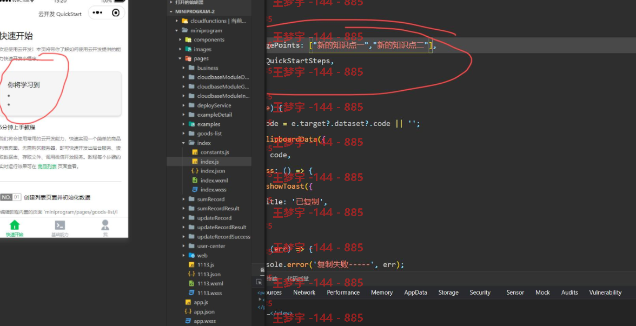
Task: Open the Mock devtools tab
Action: (542, 292)
